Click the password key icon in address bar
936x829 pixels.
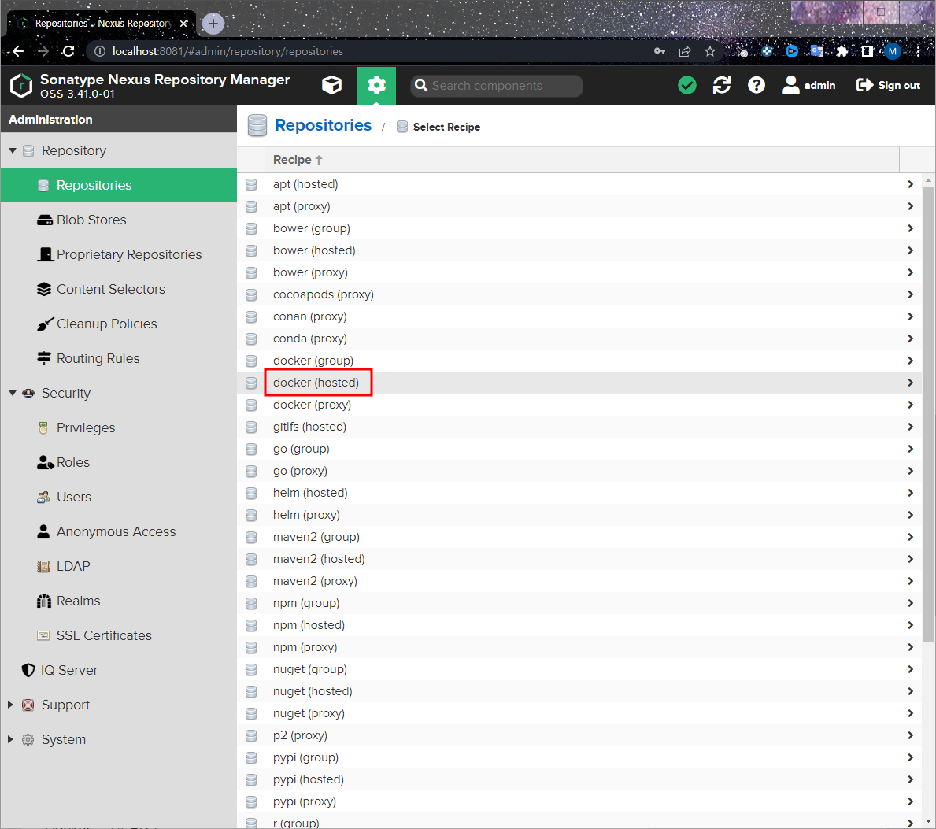660,51
